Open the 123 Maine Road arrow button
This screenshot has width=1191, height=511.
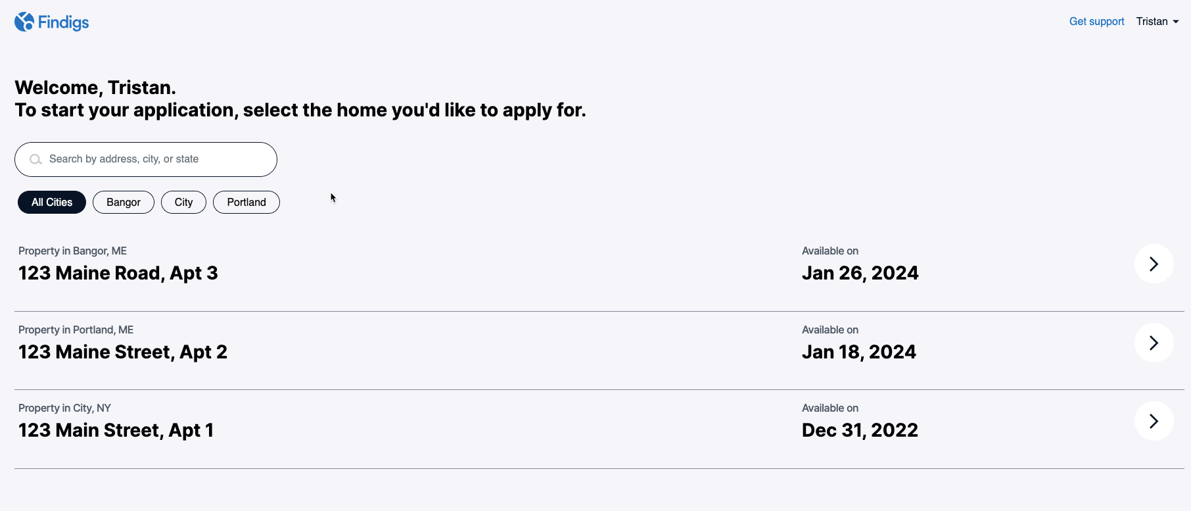(1154, 264)
